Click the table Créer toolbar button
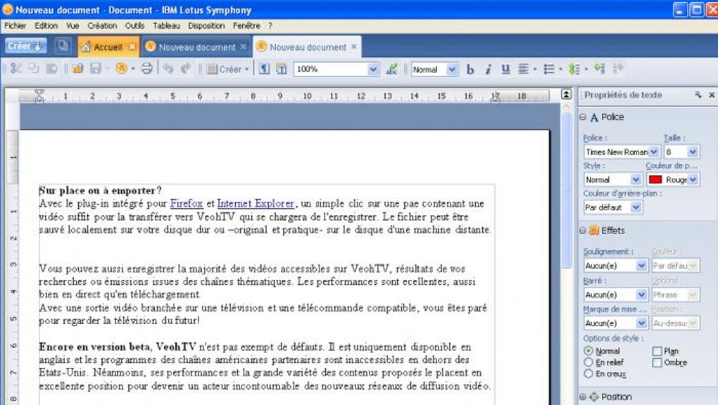The width and height of the screenshot is (718, 405). point(227,69)
